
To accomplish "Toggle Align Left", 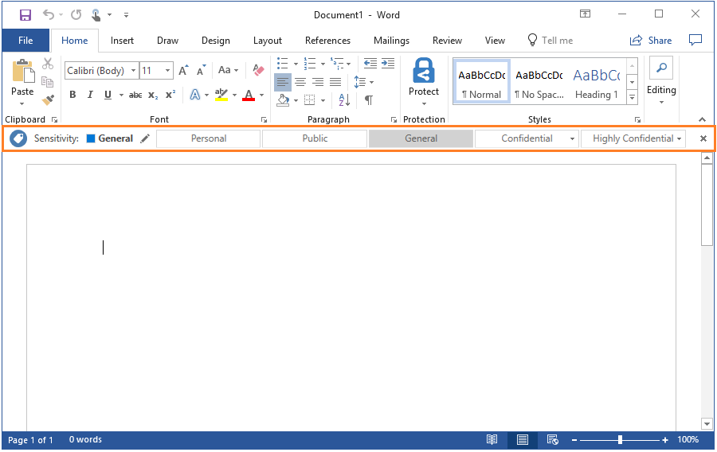I will coord(283,82).
